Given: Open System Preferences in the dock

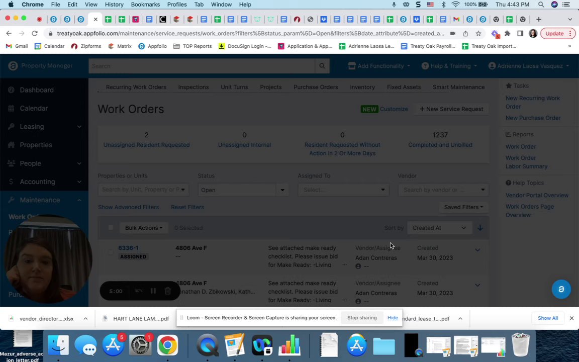Looking at the screenshot, I should coord(140,345).
